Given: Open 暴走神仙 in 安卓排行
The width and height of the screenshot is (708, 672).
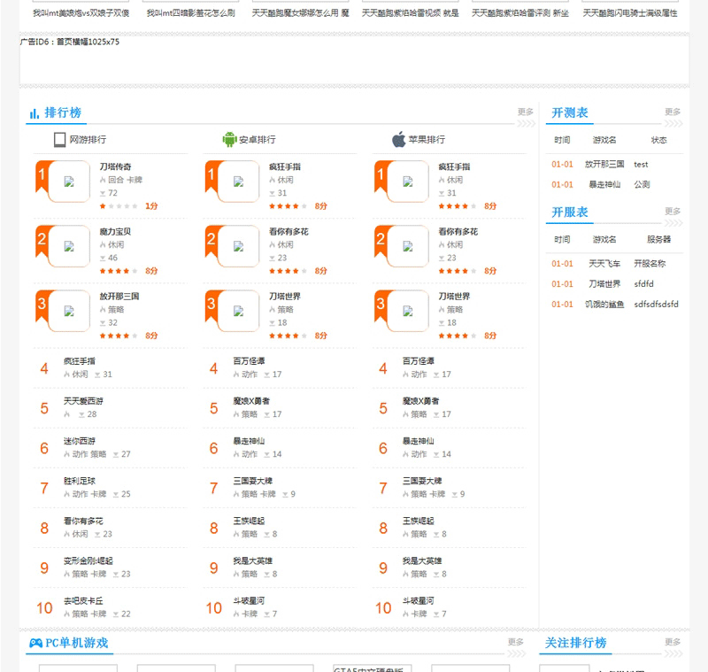Looking at the screenshot, I should 250,441.
